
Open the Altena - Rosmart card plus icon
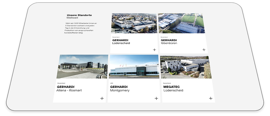[102, 98]
